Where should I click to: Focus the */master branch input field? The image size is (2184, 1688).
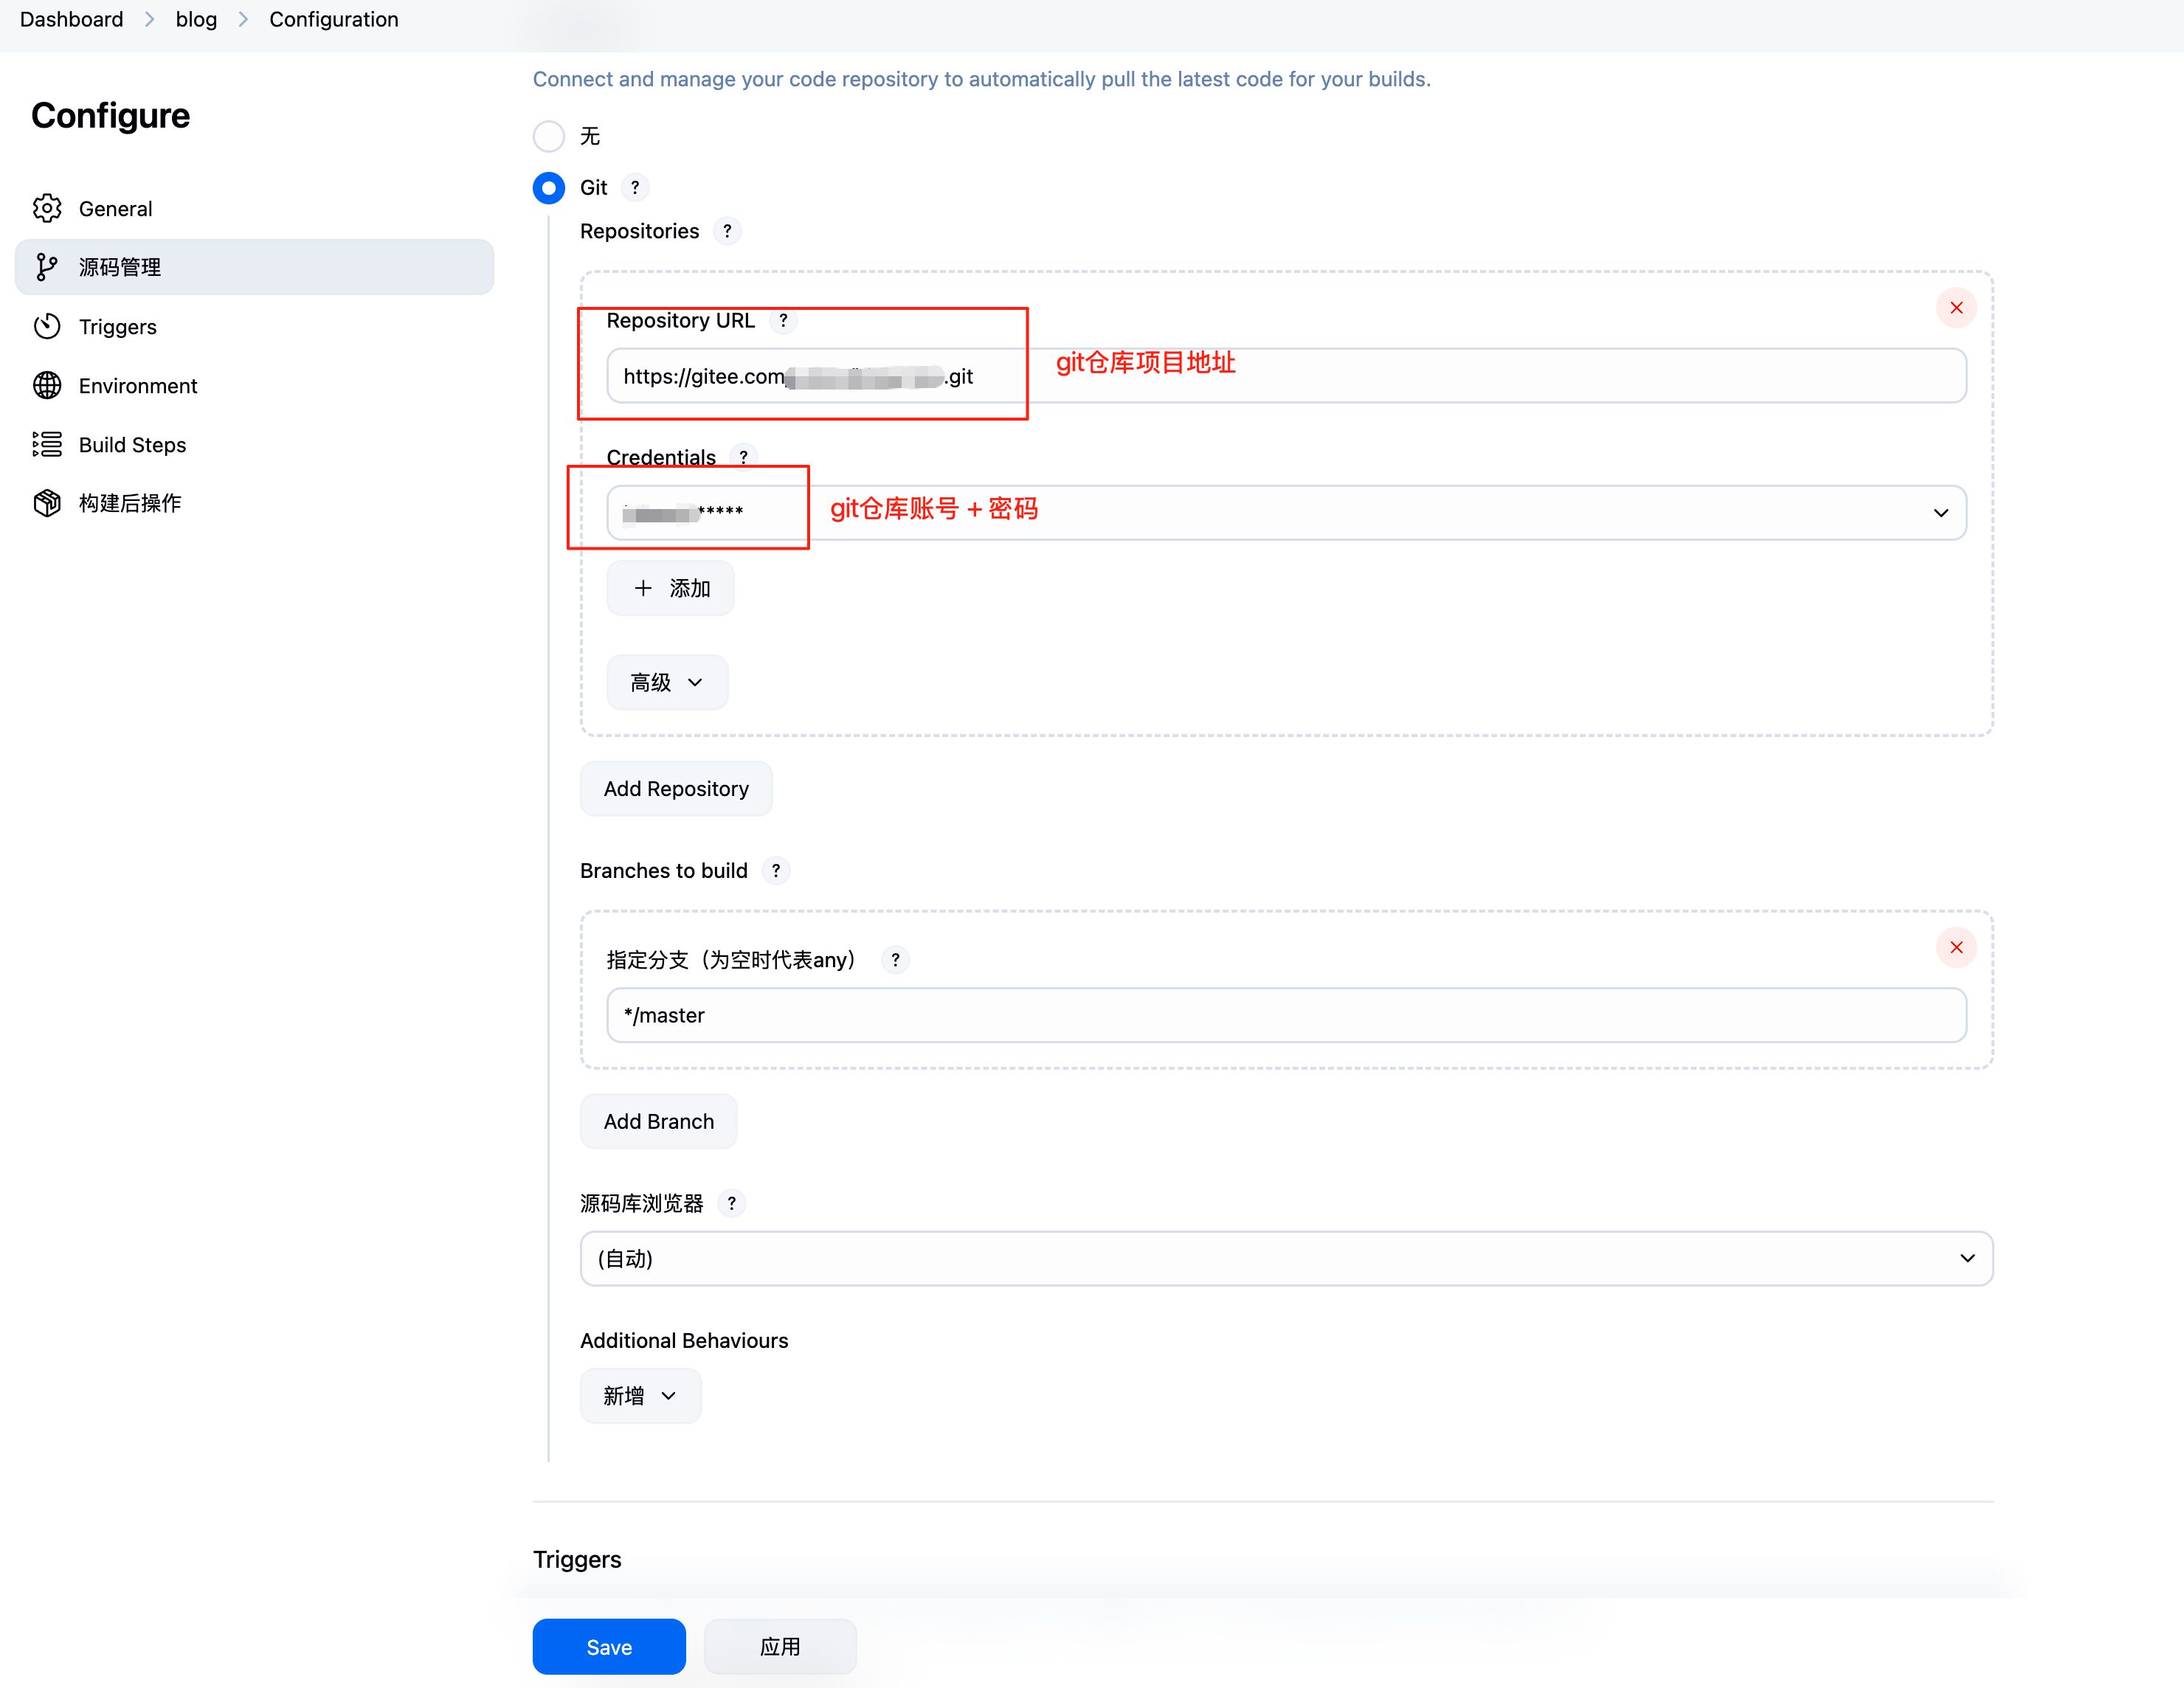coord(1286,1015)
